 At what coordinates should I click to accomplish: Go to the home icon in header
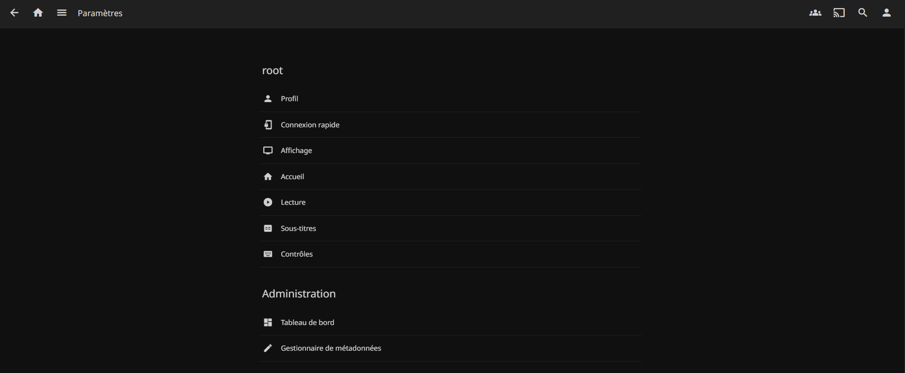(38, 13)
